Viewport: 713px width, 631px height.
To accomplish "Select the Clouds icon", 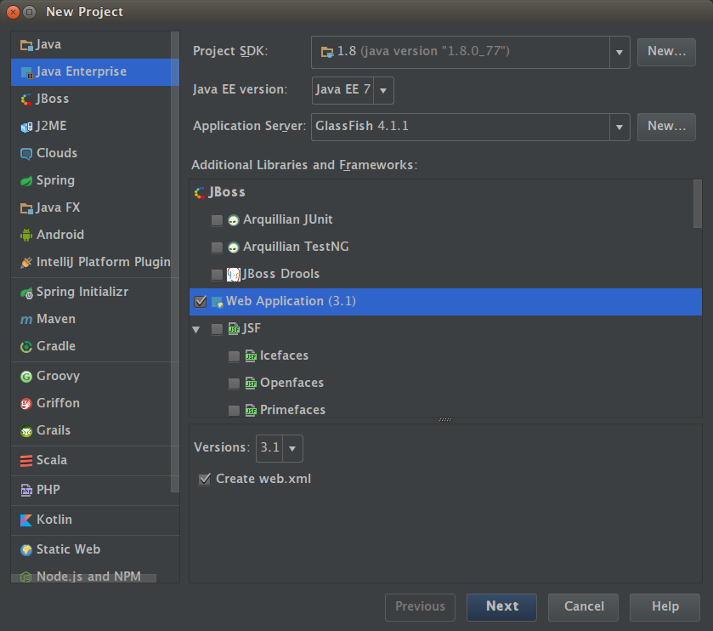I will (26, 154).
